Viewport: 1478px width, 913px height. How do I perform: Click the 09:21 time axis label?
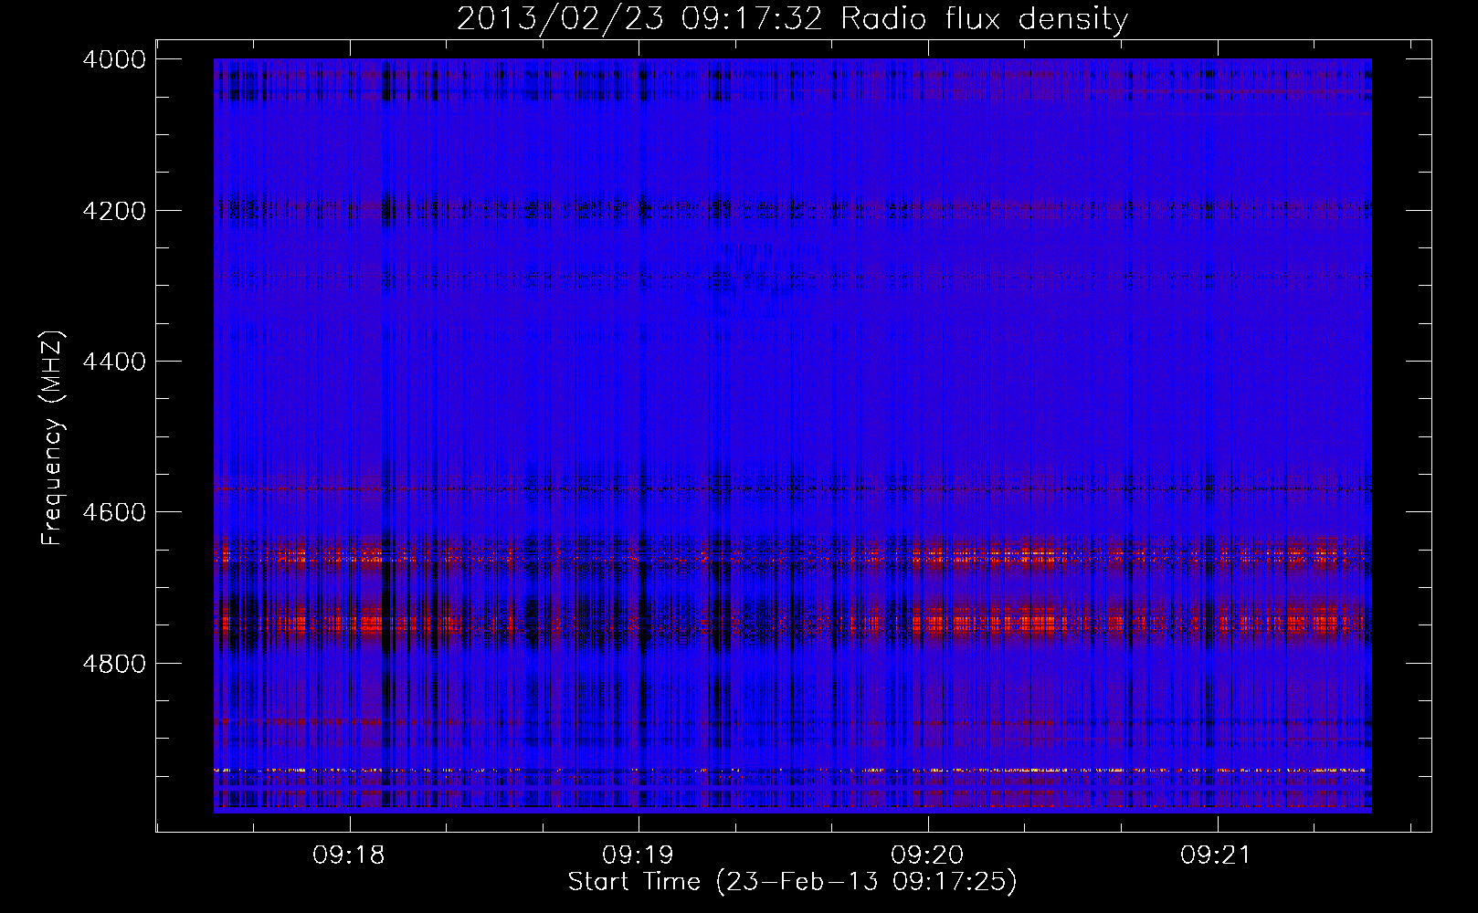[1216, 855]
